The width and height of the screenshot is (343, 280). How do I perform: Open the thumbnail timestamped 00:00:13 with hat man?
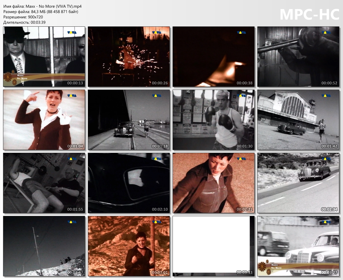tap(44, 56)
